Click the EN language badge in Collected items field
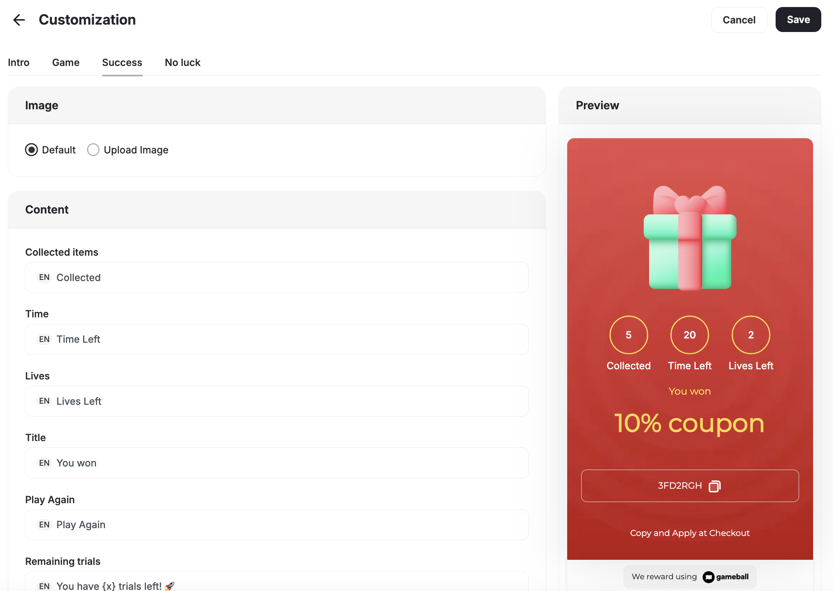The width and height of the screenshot is (833, 591). point(44,278)
